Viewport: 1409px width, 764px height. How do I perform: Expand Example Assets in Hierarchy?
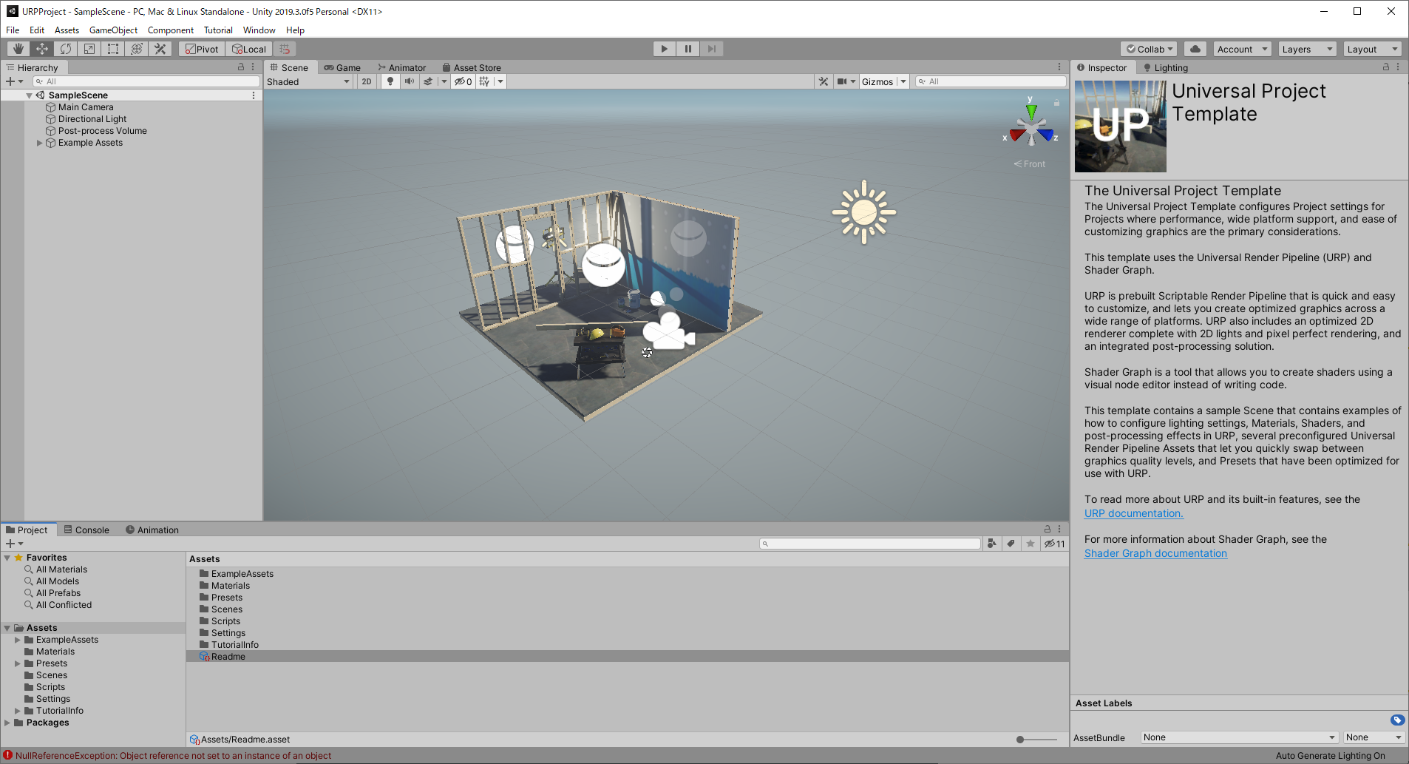pos(39,143)
